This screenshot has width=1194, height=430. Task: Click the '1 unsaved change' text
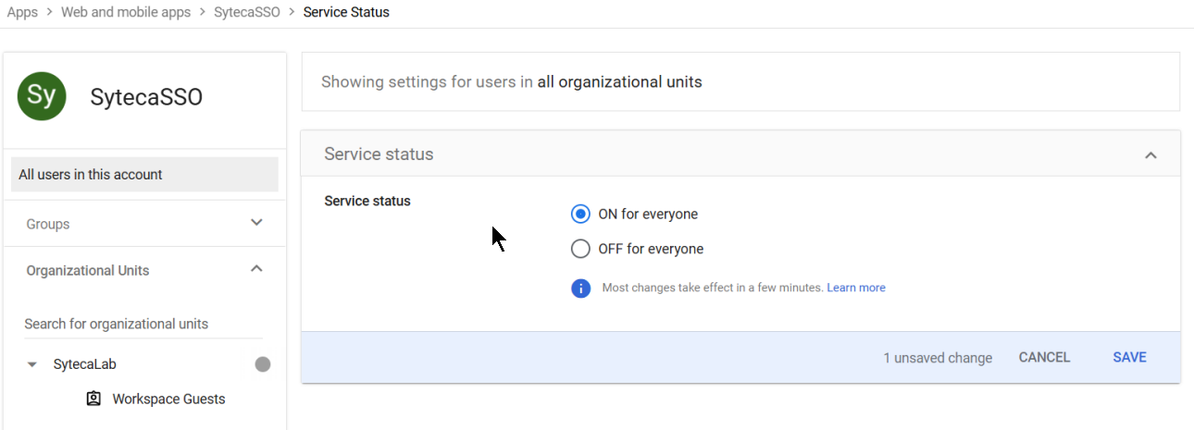click(938, 358)
